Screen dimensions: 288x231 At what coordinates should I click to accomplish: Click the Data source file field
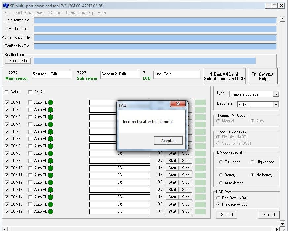155,20
